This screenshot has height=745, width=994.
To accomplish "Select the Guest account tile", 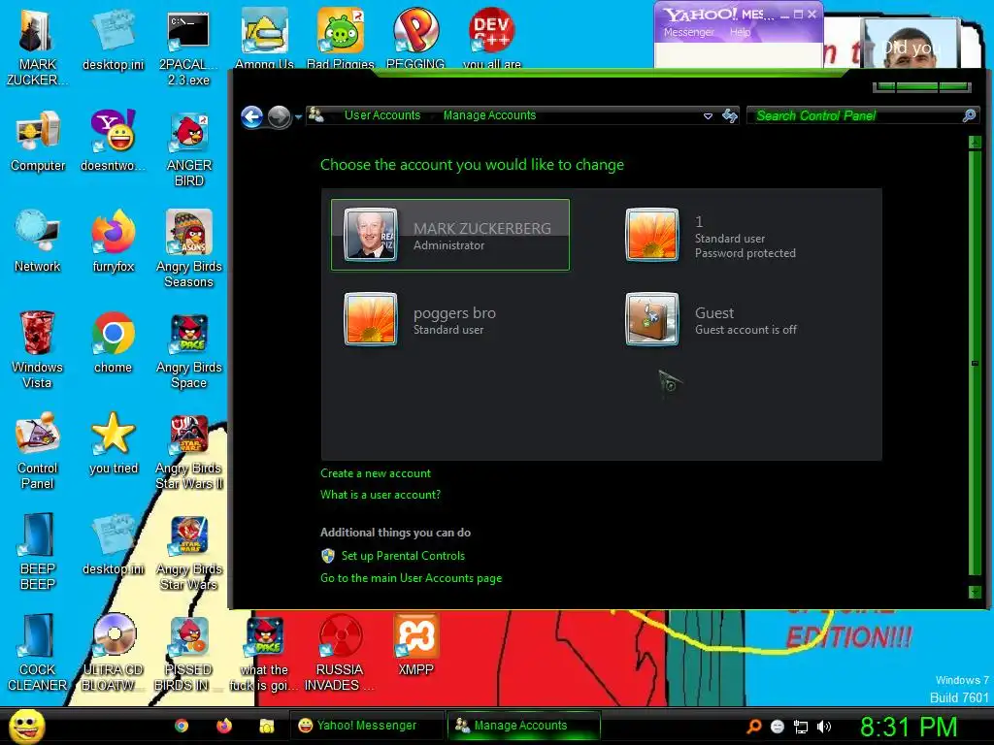I will tap(711, 320).
